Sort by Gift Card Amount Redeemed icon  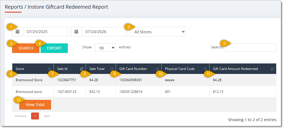[272, 69]
